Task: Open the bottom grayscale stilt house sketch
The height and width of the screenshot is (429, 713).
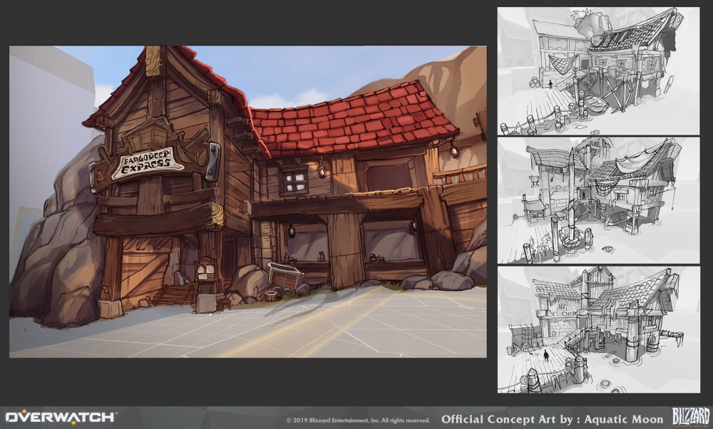Action: (x=598, y=329)
